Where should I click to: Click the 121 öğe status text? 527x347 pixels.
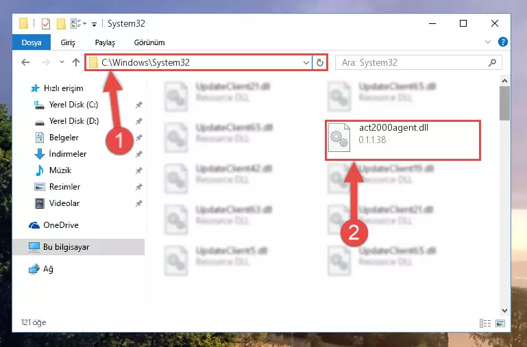[34, 322]
